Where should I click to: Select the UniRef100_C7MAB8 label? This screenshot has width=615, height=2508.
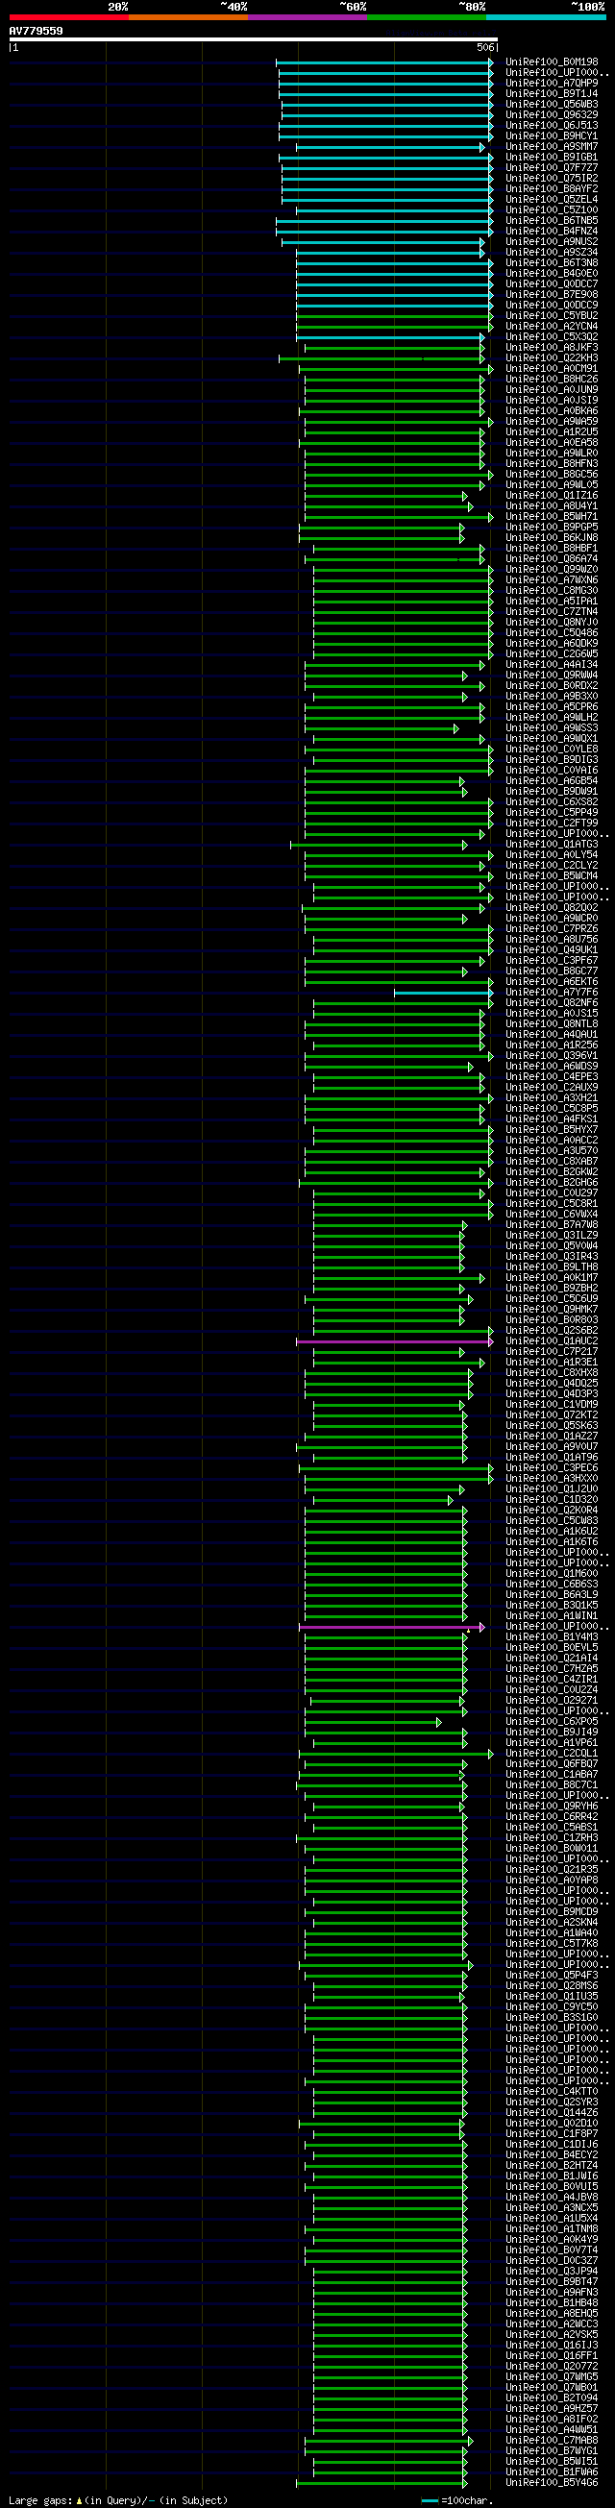(x=552, y=2442)
